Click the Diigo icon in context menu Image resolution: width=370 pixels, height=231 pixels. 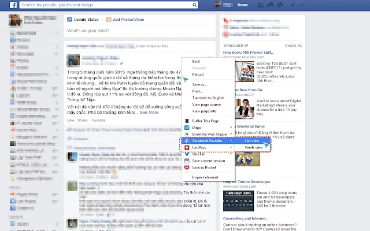pos(187,128)
